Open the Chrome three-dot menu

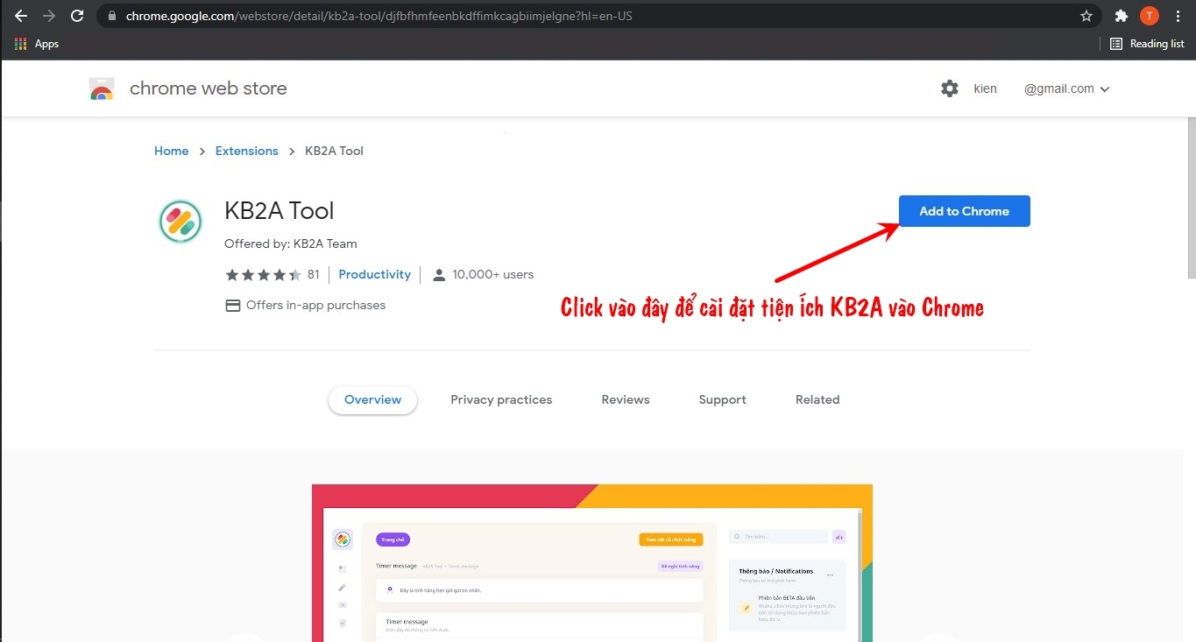click(1178, 16)
